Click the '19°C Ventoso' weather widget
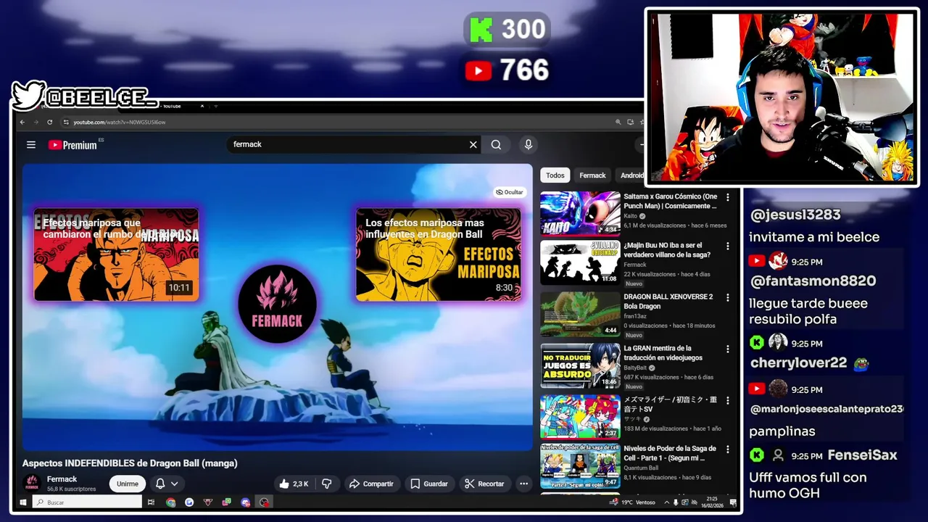The image size is (928, 522). 633,502
